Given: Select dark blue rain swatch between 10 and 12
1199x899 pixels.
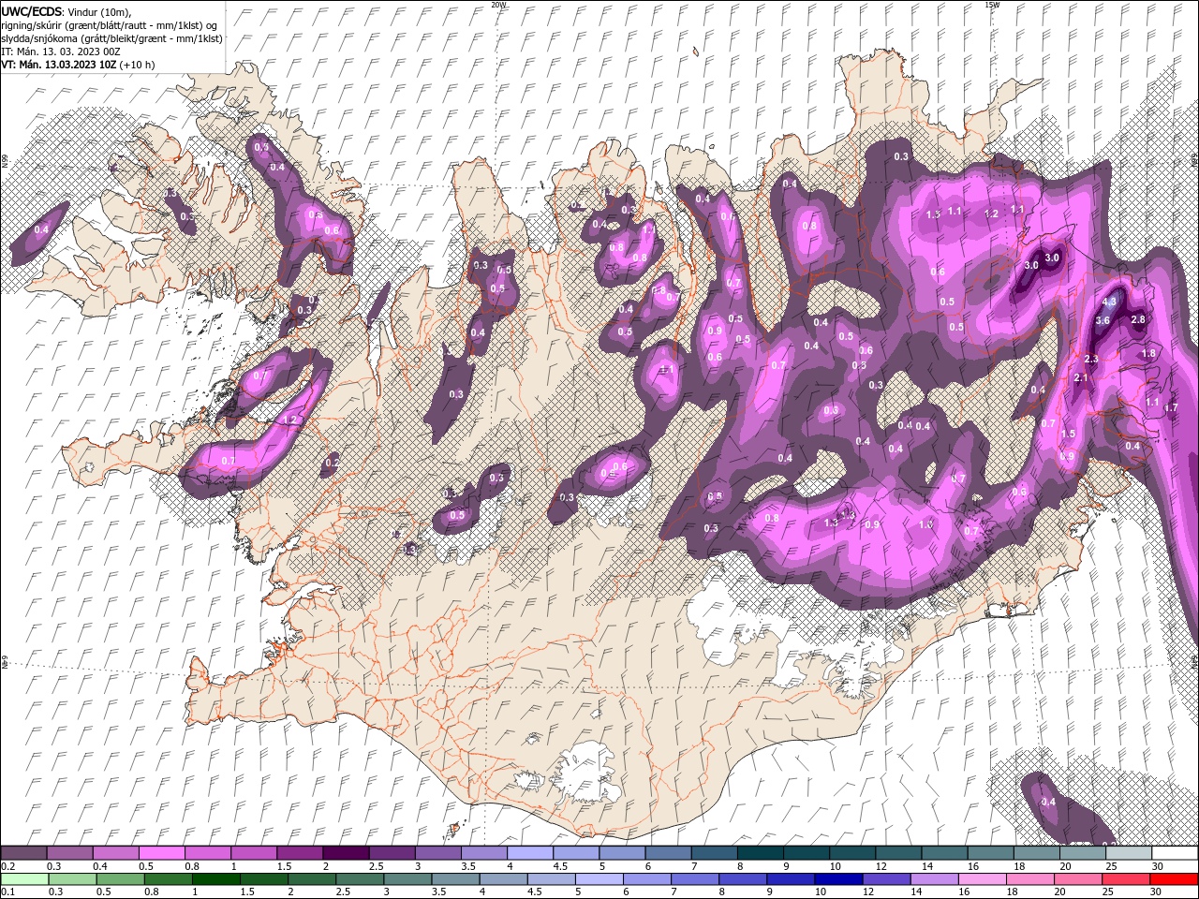Looking at the screenshot, I should pos(837,879).
